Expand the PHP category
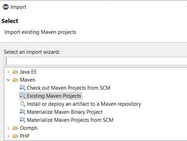187x141 pixels. coord(8,136)
